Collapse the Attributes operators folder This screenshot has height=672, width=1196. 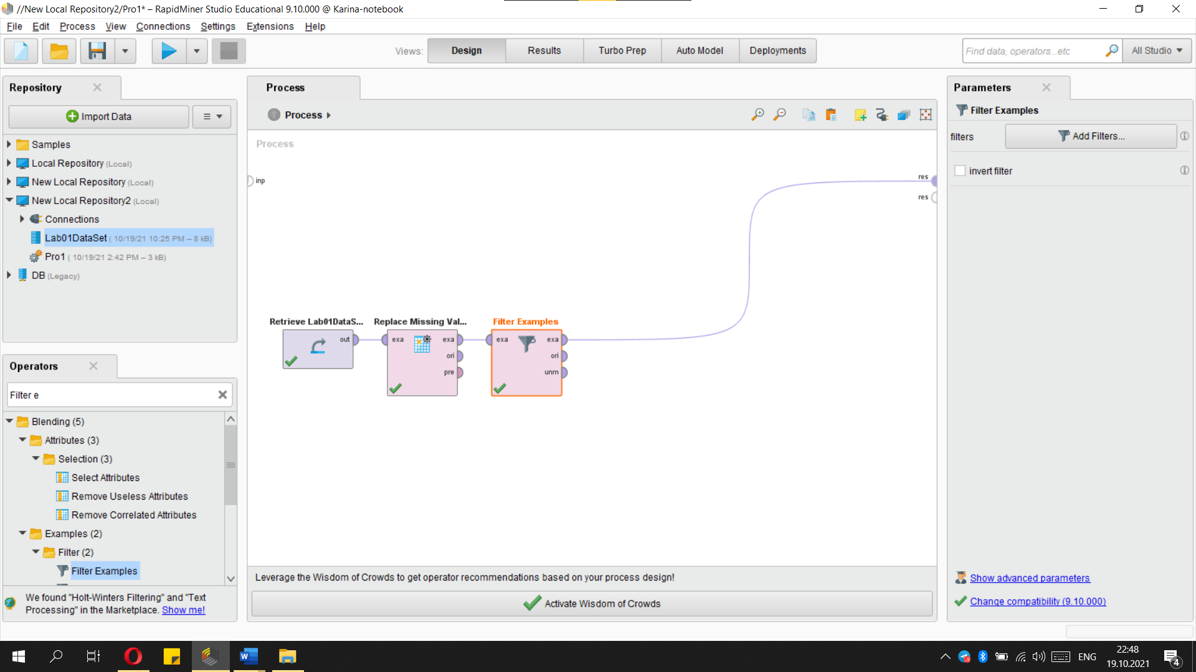click(x=22, y=439)
